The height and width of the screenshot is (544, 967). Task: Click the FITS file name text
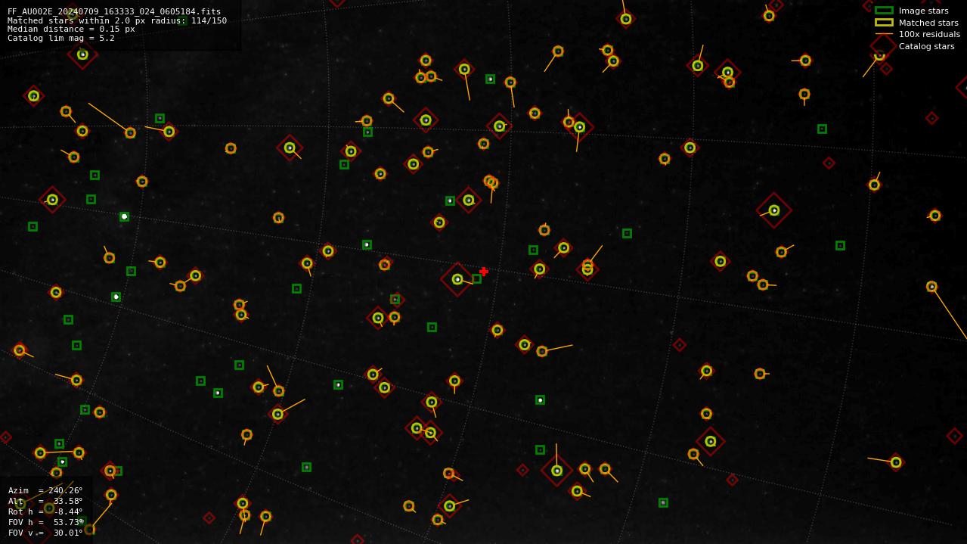(x=114, y=11)
